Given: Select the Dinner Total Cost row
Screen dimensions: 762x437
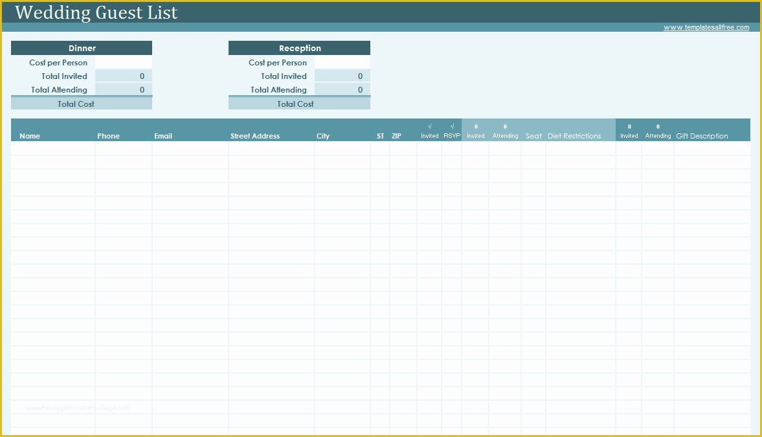Looking at the screenshot, I should pyautogui.click(x=82, y=104).
